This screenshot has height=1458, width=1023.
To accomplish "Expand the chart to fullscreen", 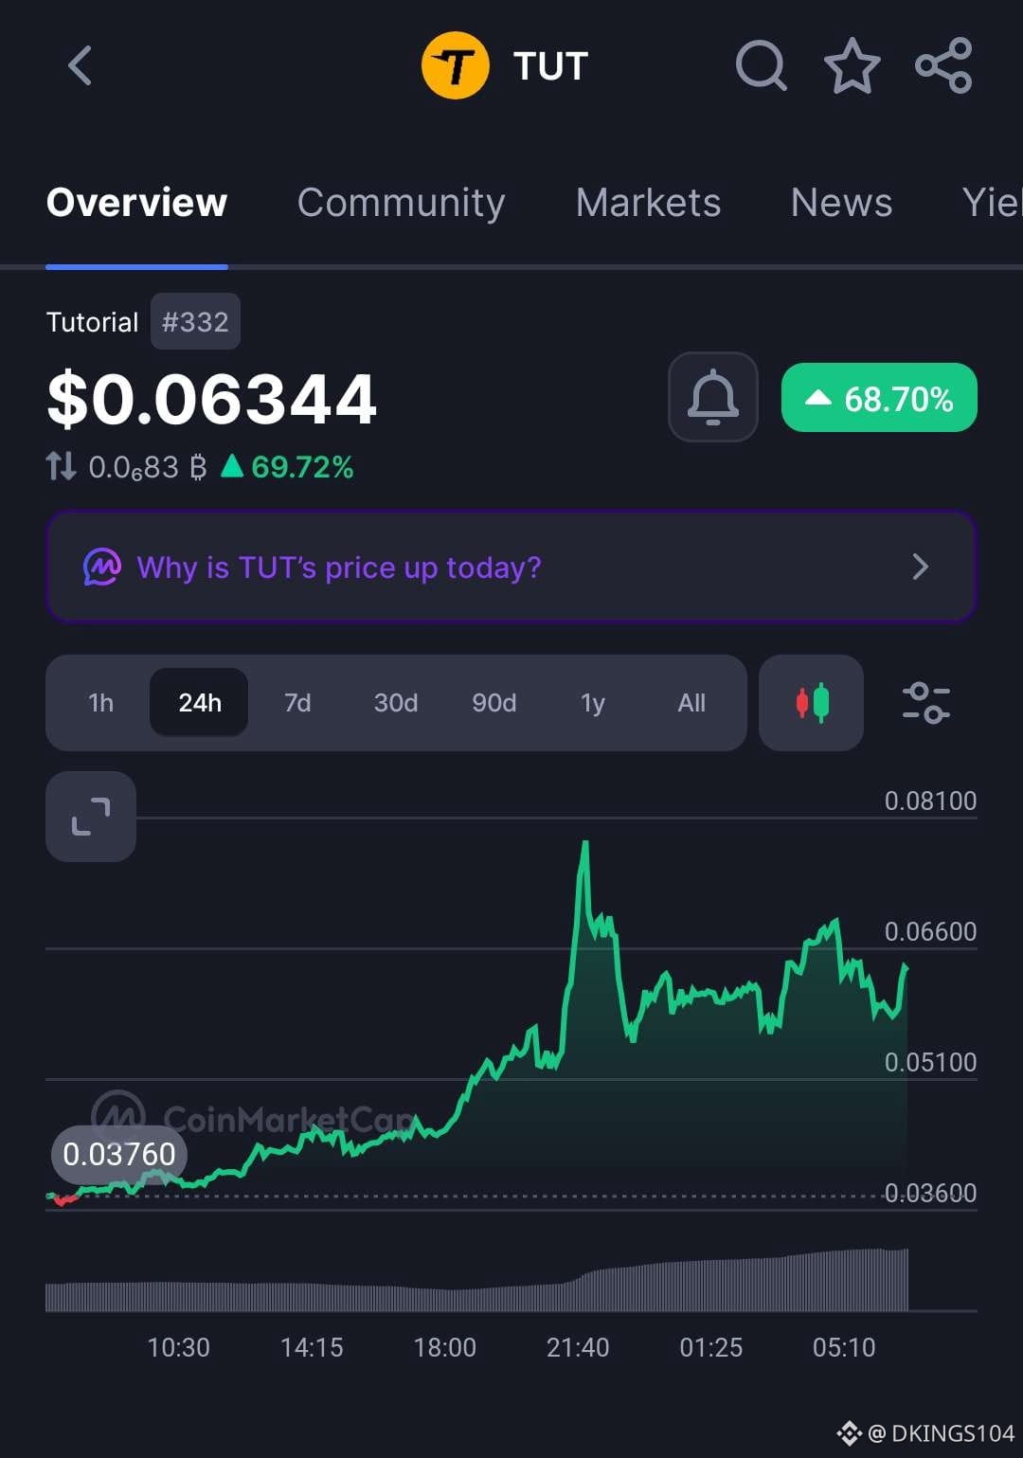I will pyautogui.click(x=91, y=817).
